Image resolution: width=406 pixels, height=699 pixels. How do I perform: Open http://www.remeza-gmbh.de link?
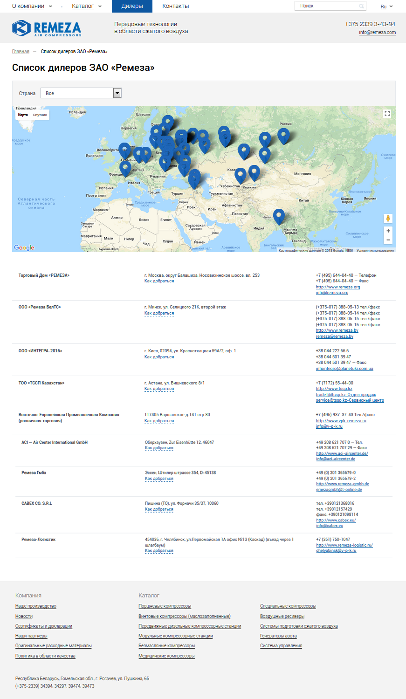[x=343, y=484]
